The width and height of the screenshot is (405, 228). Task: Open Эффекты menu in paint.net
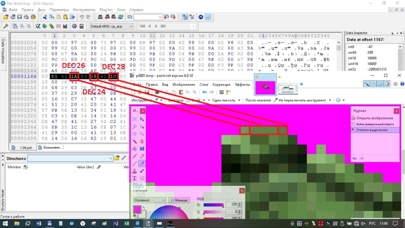pyautogui.click(x=242, y=85)
